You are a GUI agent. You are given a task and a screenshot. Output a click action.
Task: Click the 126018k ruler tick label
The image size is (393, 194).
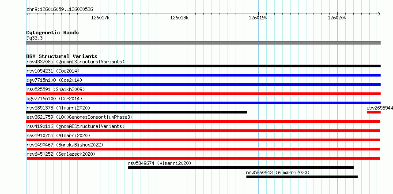coord(179,18)
